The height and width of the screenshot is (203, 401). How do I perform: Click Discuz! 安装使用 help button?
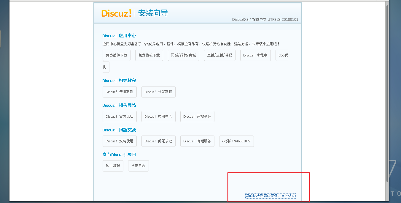tap(120, 141)
